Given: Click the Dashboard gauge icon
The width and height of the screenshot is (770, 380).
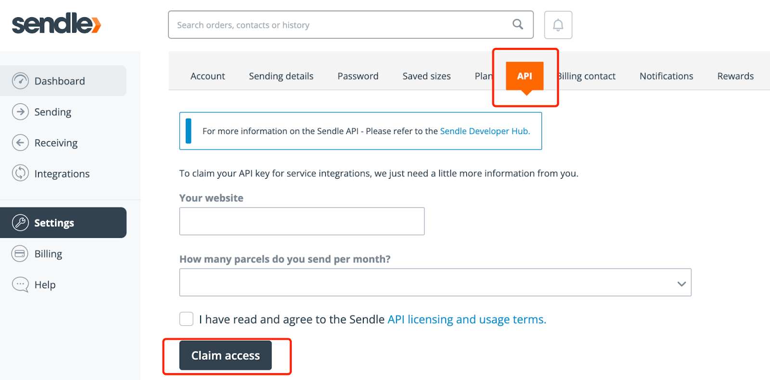Looking at the screenshot, I should [20, 81].
